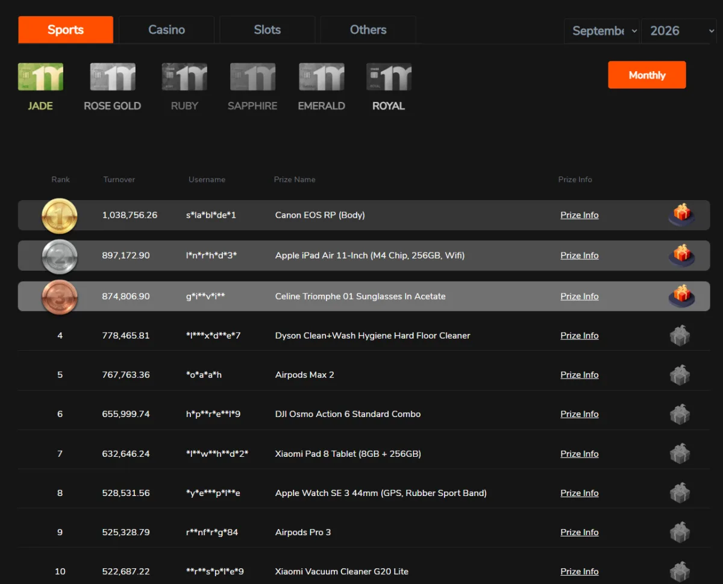Switch to the Sports tab
The height and width of the screenshot is (584, 723).
[66, 30]
